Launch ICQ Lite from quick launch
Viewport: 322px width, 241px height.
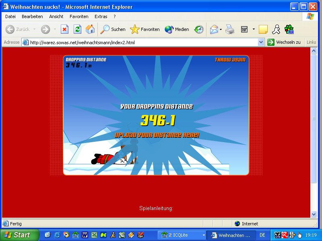[76, 235]
